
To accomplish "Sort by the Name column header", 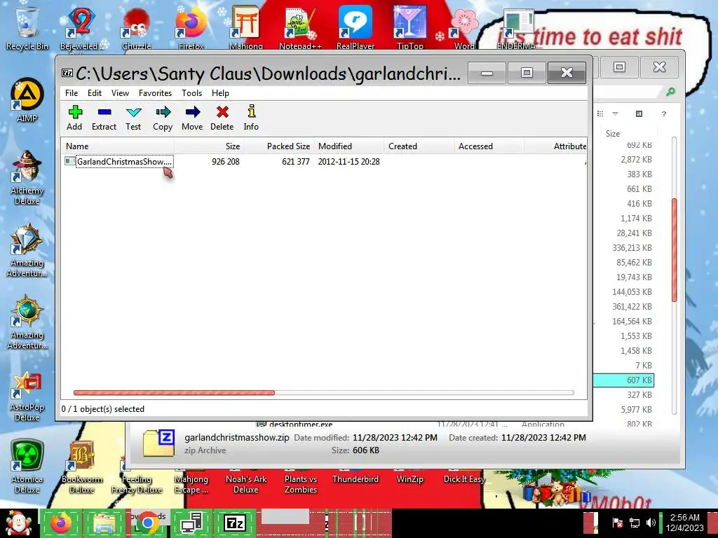I will 118,146.
